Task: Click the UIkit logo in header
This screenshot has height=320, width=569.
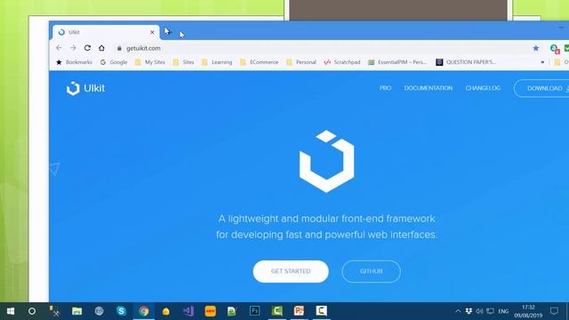Action: (x=85, y=88)
